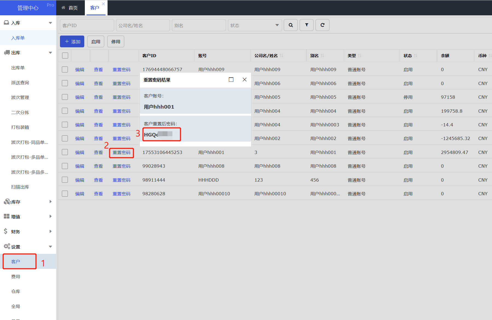Click 编辑 for 用户hhh009 row

pos(80,69)
